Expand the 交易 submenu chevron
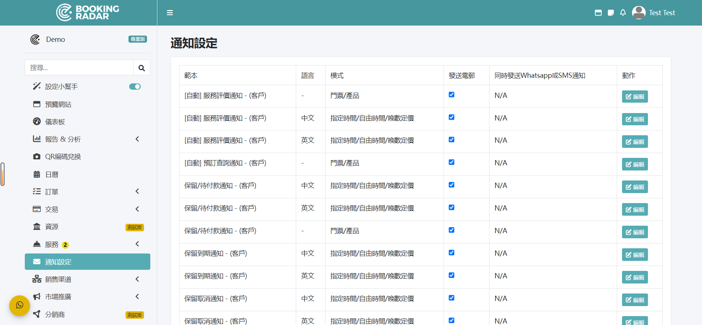This screenshot has width=702, height=325. click(x=137, y=209)
